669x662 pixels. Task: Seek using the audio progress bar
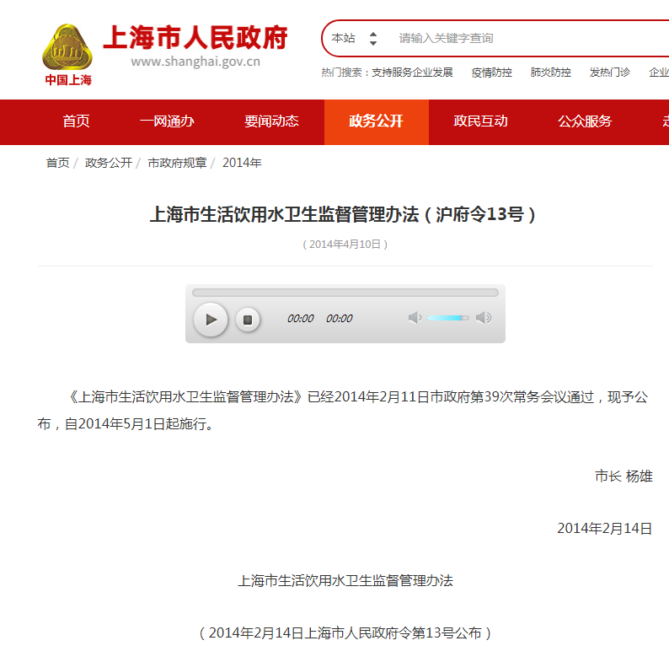point(345,293)
